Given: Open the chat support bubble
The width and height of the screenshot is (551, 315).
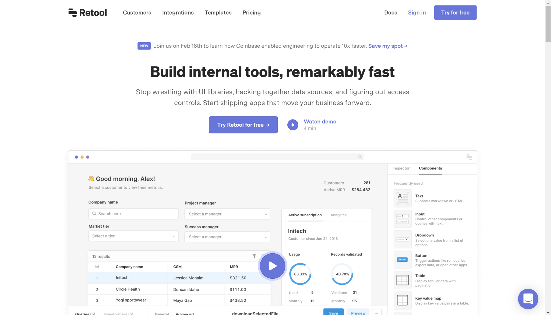Looking at the screenshot, I should pyautogui.click(x=528, y=299).
